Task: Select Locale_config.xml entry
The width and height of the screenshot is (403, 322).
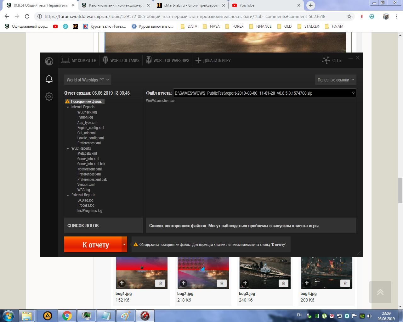Action: tap(91, 138)
